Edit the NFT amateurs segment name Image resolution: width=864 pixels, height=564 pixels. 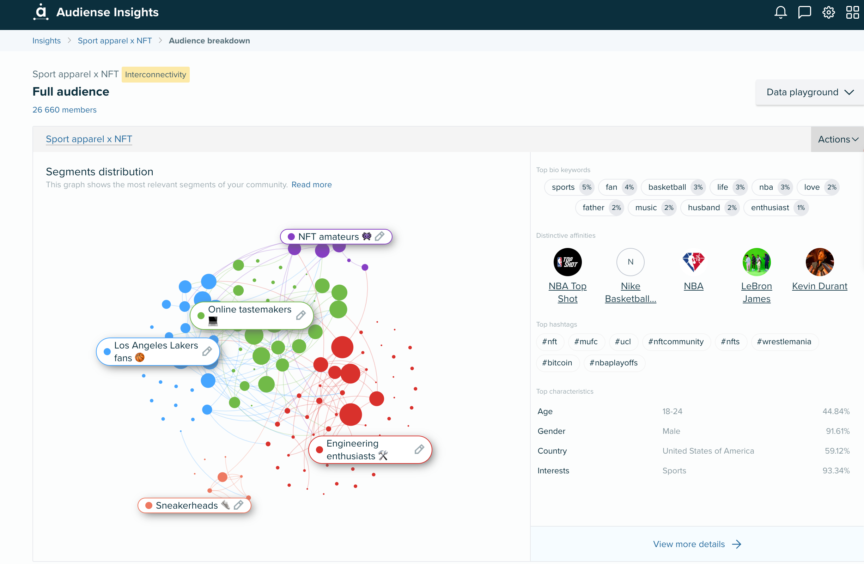pos(379,236)
